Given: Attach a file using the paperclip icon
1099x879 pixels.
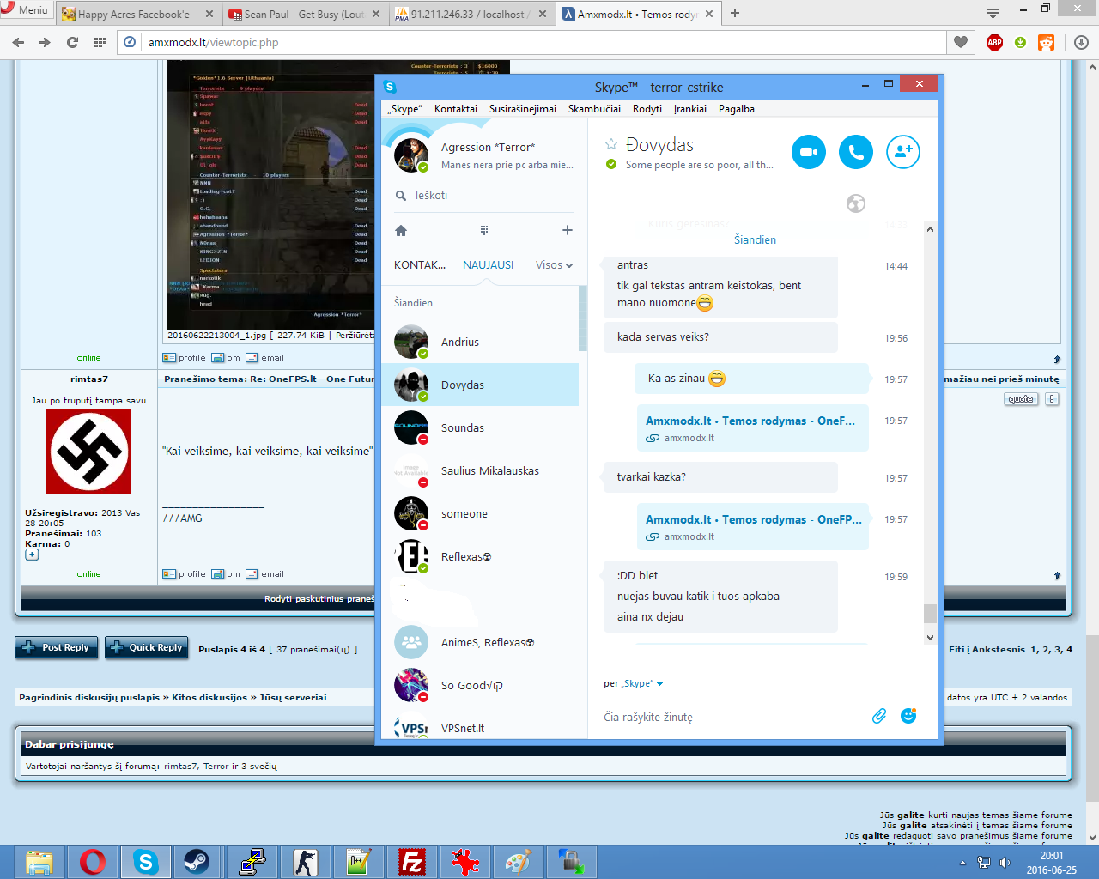Looking at the screenshot, I should coord(879,716).
